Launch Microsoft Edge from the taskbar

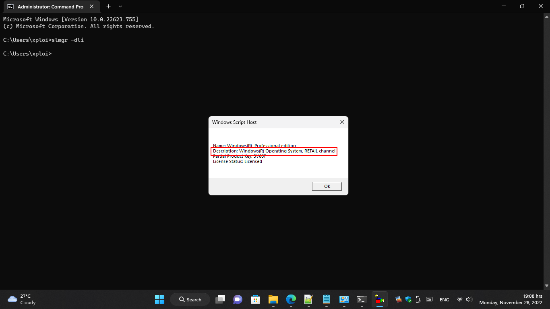point(291,299)
